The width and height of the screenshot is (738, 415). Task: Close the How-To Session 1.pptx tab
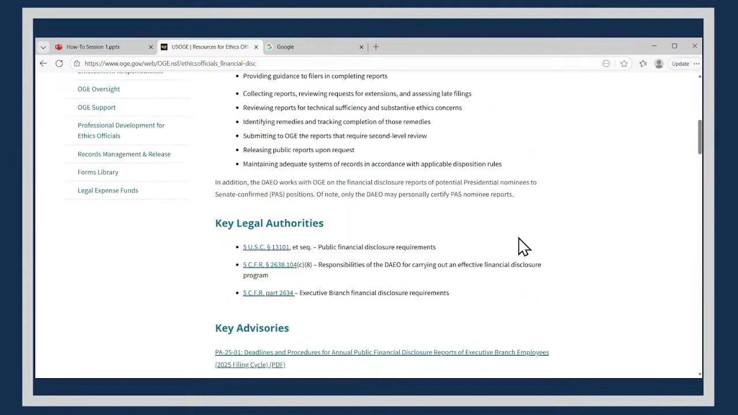151,47
